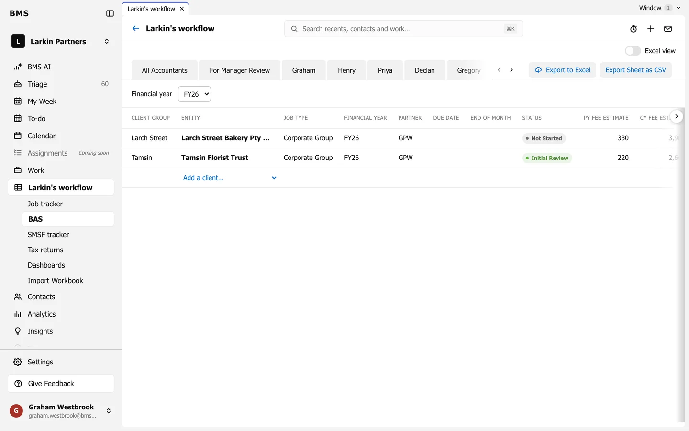This screenshot has height=431, width=689.
Task: Open Import Workbook sub-item
Action: pyautogui.click(x=68, y=280)
